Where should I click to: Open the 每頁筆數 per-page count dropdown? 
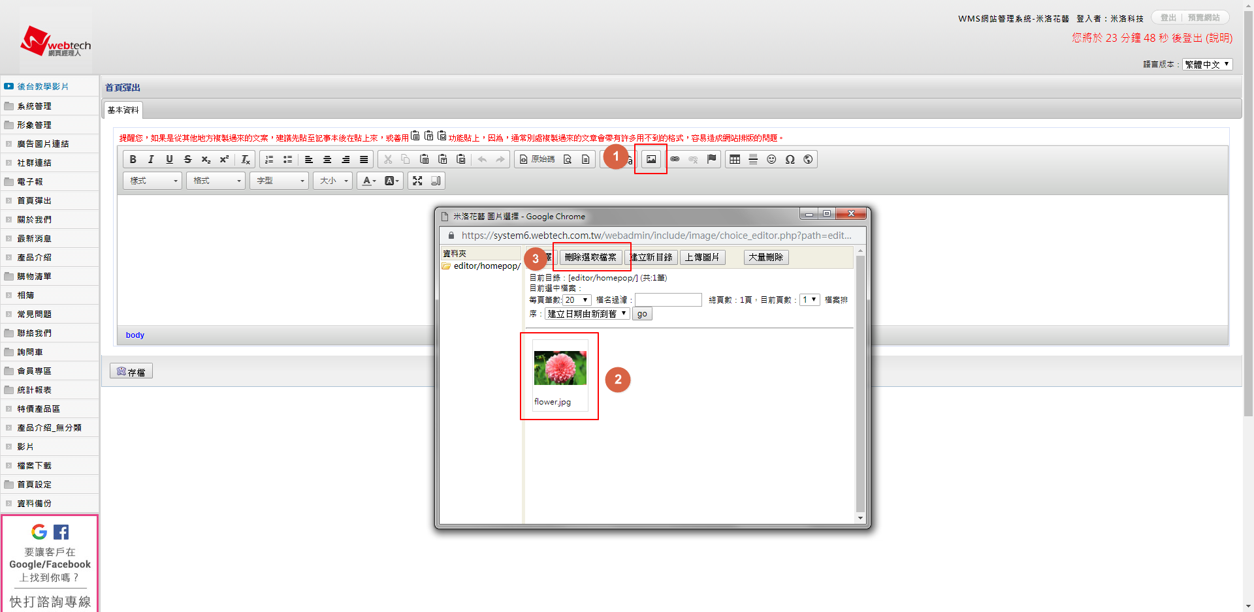[577, 300]
